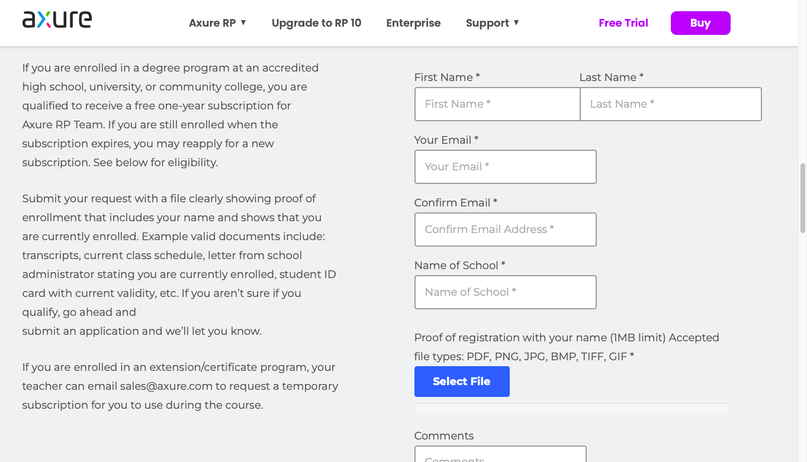
Task: Click the page vertical scrollbar thumb
Action: coord(803,198)
